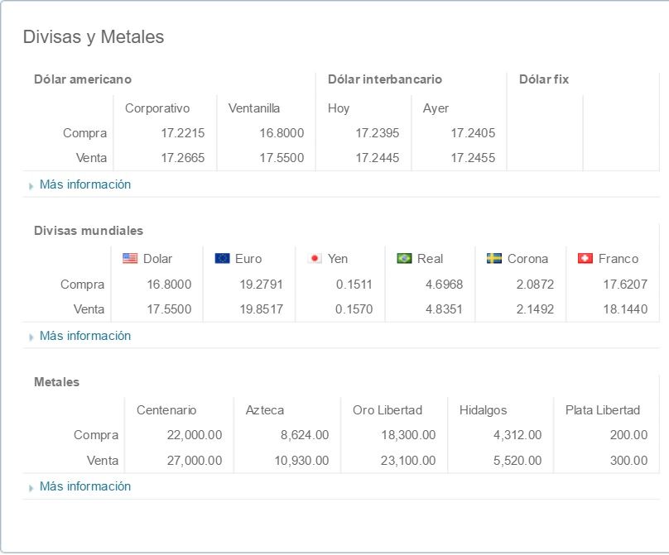Click the arrow icon before Más información under Dólar americano
This screenshot has width=669, height=555.
[x=31, y=184]
